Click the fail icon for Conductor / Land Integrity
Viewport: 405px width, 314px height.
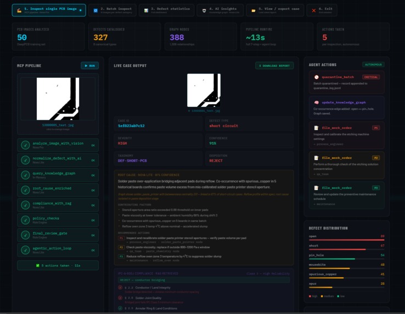[x=120, y=288]
